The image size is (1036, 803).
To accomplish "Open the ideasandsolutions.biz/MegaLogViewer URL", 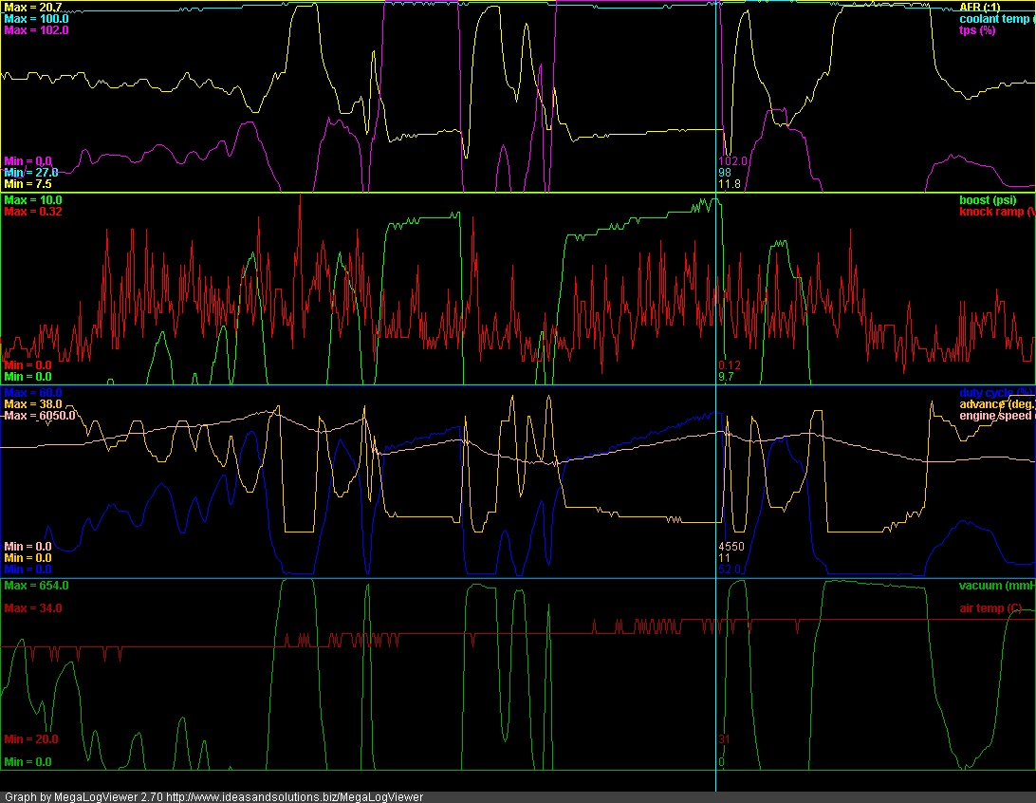I will (x=295, y=797).
